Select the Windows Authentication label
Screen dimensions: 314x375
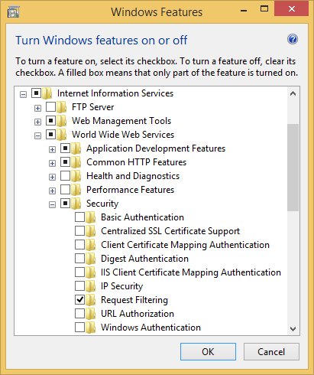tap(151, 328)
